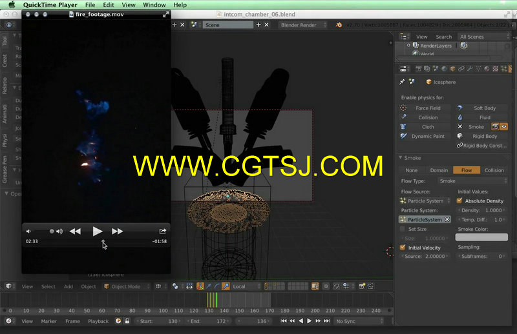
Task: Remove Smoke physics with X button
Action: click(x=460, y=126)
